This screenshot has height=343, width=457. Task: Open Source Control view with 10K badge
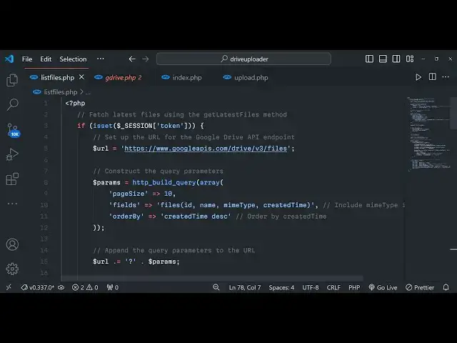(13, 130)
